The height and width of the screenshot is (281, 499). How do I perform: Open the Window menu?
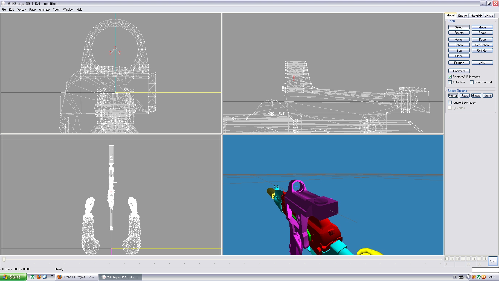pos(68,10)
